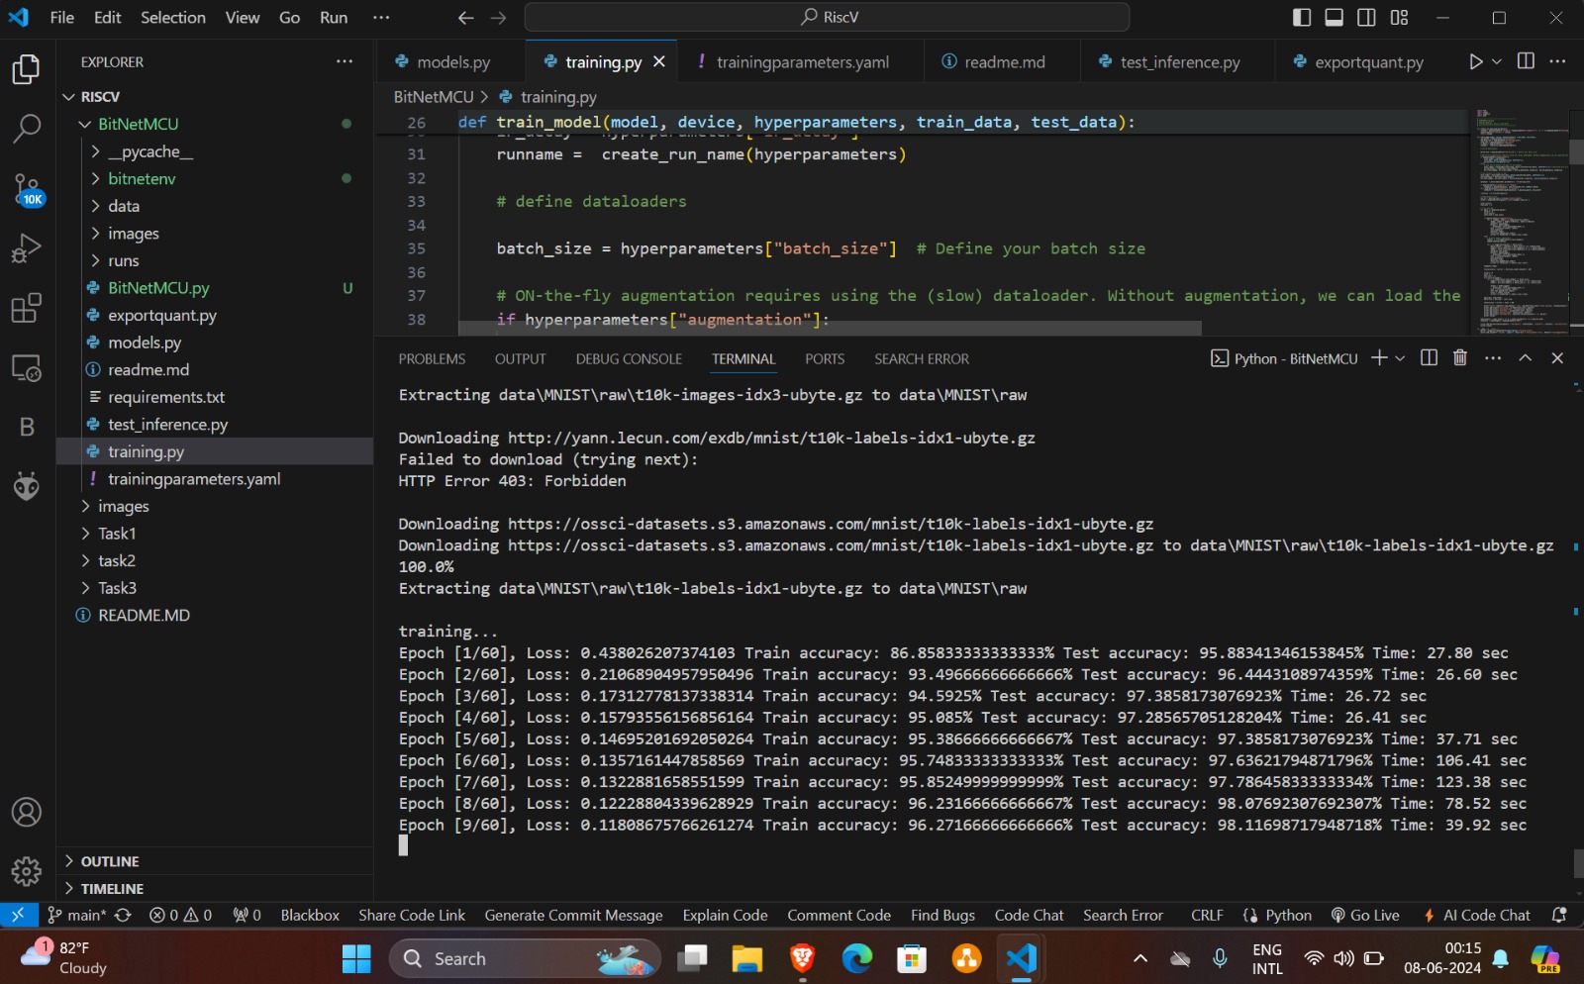The image size is (1584, 984).
Task: Maximize terminal panel size with chevron
Action: [x=1525, y=358]
